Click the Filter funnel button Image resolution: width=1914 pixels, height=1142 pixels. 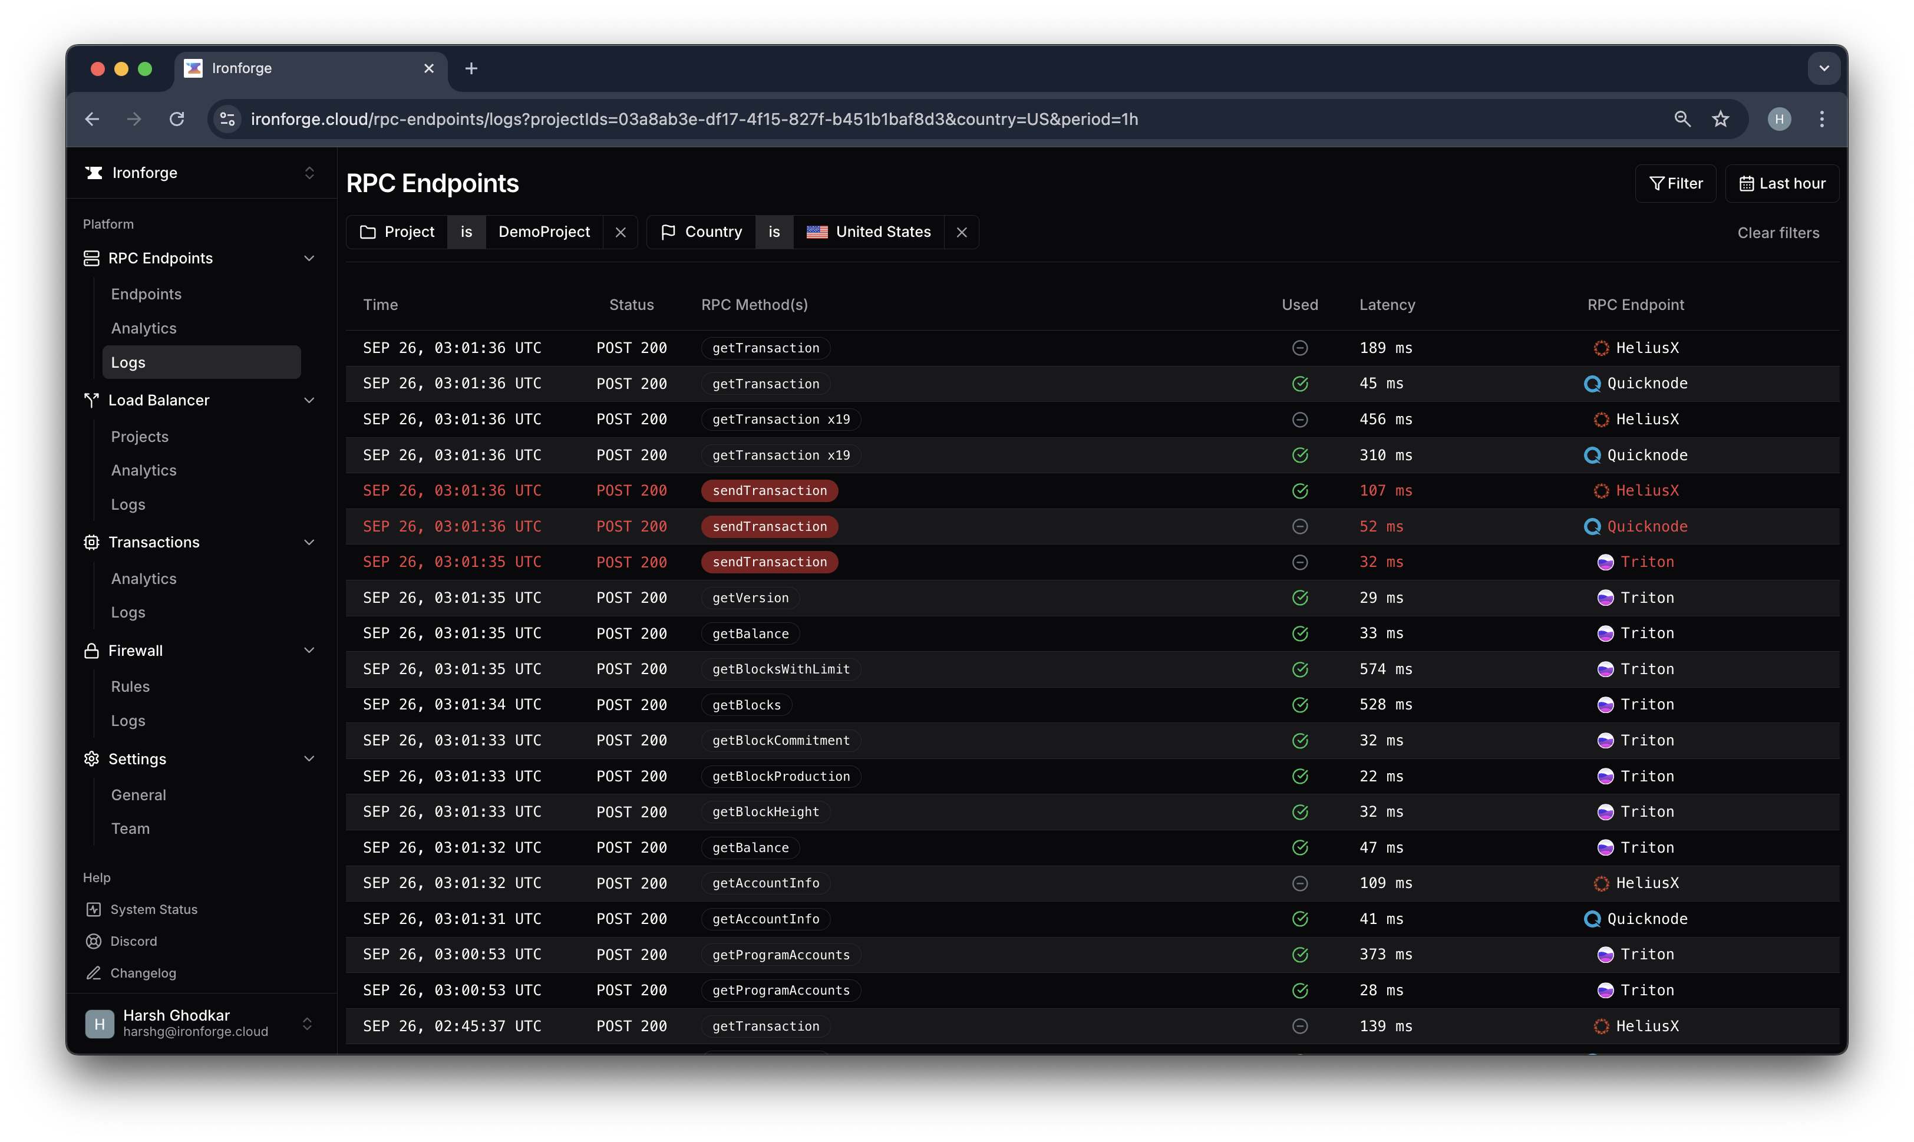[x=1675, y=183]
